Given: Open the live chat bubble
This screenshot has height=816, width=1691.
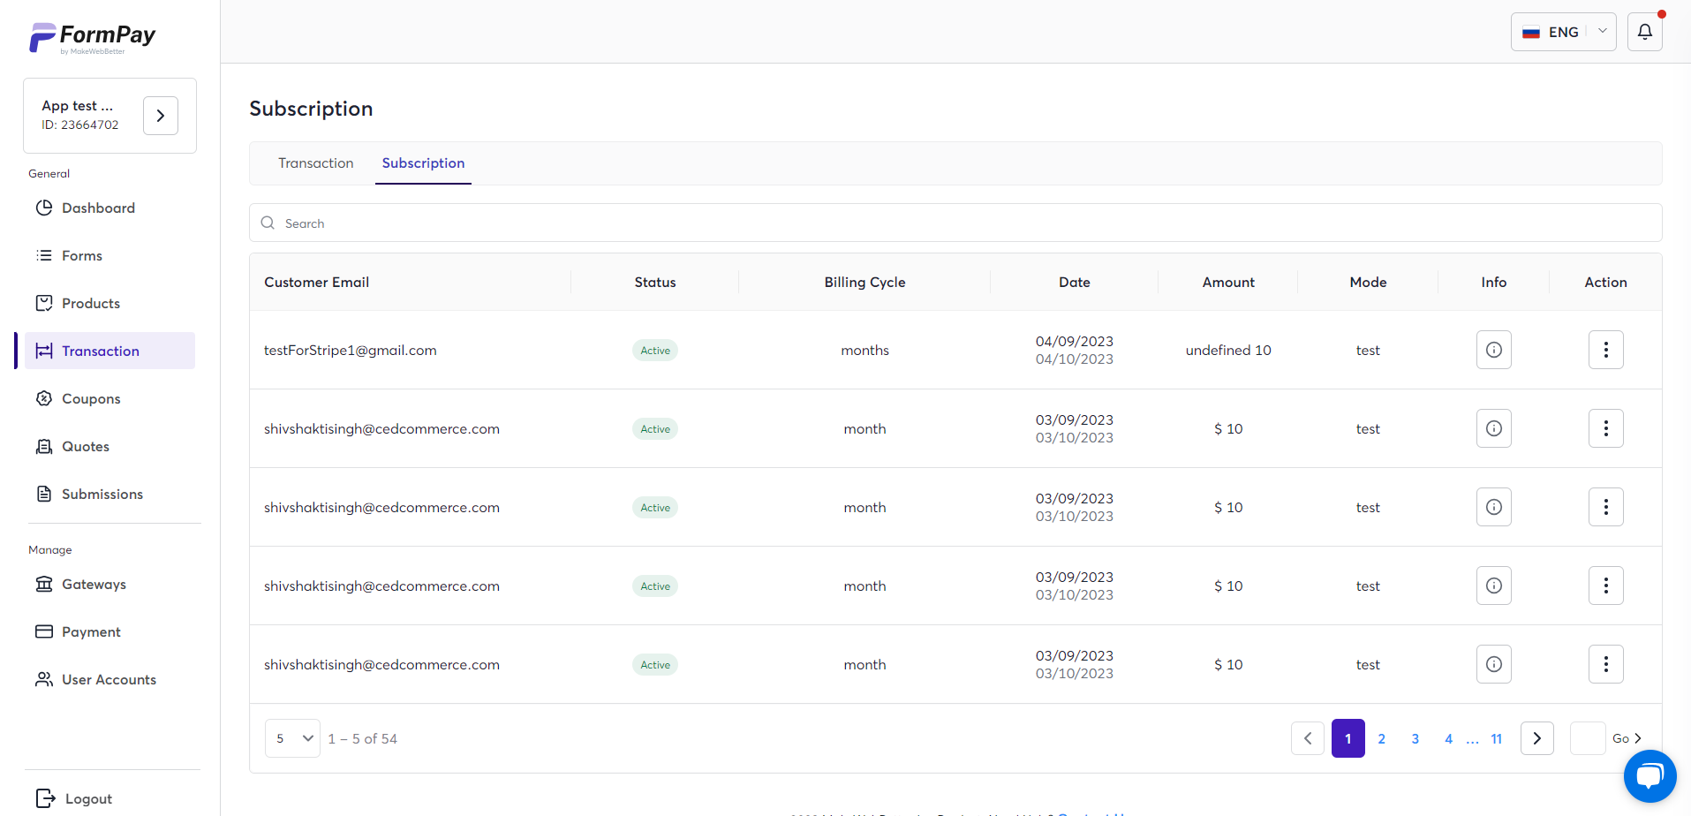Looking at the screenshot, I should pyautogui.click(x=1649, y=776).
